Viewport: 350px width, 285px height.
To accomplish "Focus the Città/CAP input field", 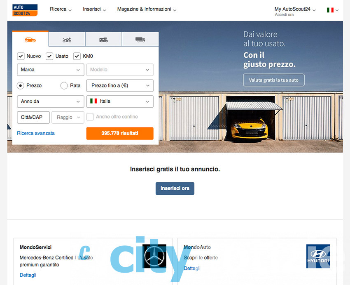I will [x=33, y=118].
